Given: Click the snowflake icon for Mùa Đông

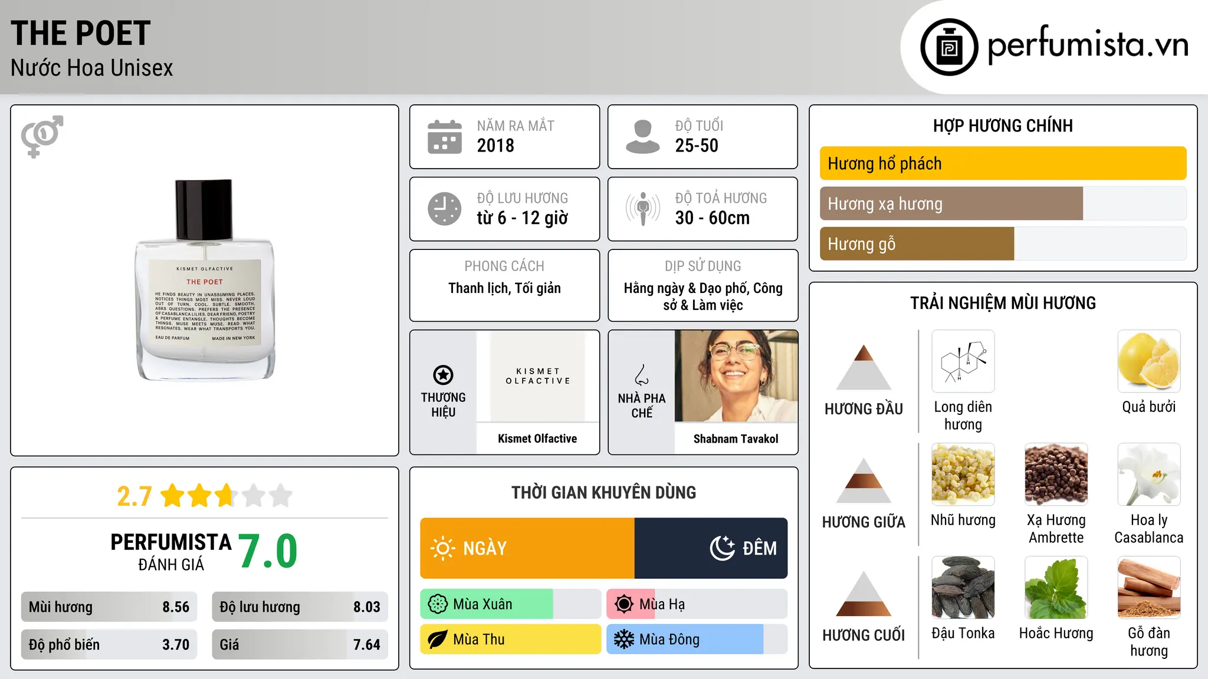Looking at the screenshot, I should [624, 640].
